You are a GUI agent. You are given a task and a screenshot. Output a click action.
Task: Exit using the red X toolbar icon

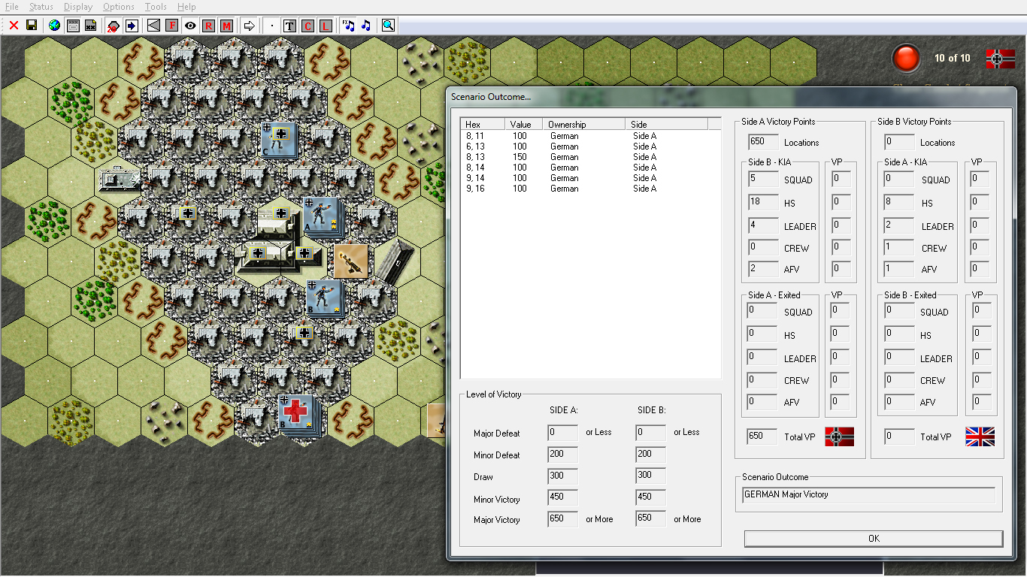tap(12, 25)
